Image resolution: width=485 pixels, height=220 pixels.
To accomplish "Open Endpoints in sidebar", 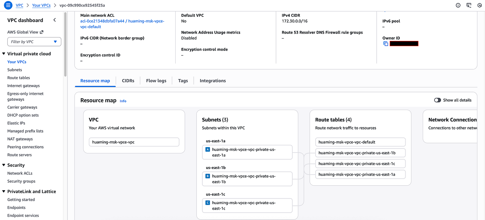I will (x=16, y=208).
